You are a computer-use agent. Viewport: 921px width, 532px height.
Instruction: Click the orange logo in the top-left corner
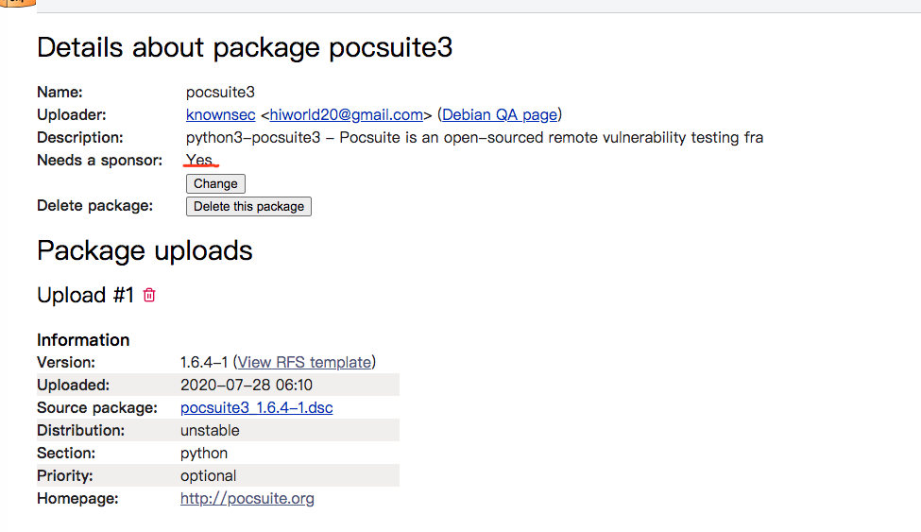pyautogui.click(x=18, y=3)
